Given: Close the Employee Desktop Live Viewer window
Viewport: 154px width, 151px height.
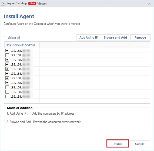Looking at the screenshot, I should tap(149, 4).
